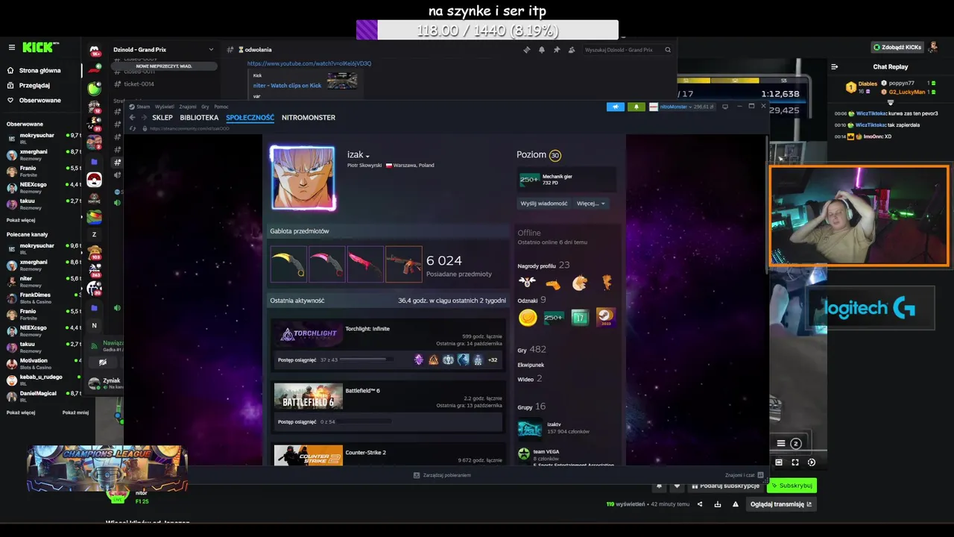This screenshot has height=537, width=954.
Task: Click the new unread messages banner
Action: pyautogui.click(x=163, y=66)
